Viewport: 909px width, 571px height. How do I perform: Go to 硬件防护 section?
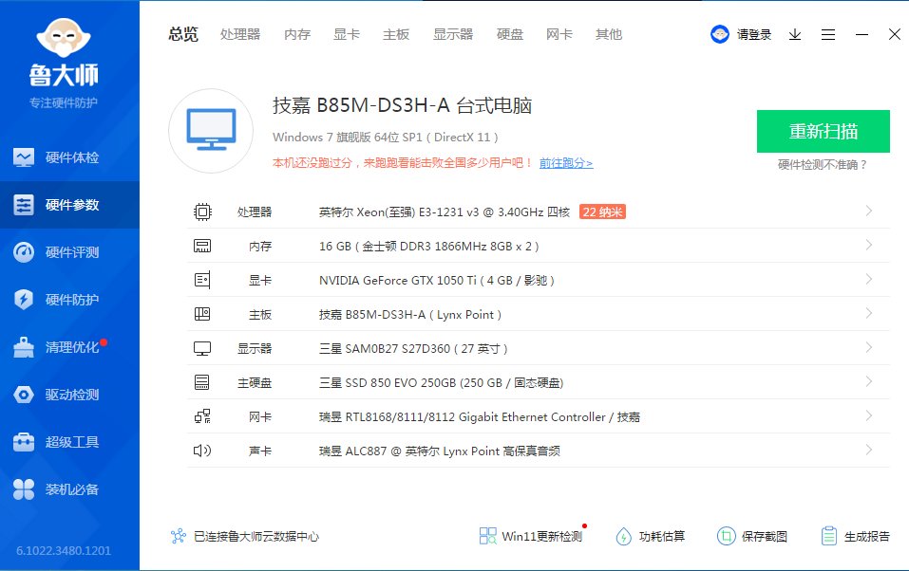click(69, 300)
